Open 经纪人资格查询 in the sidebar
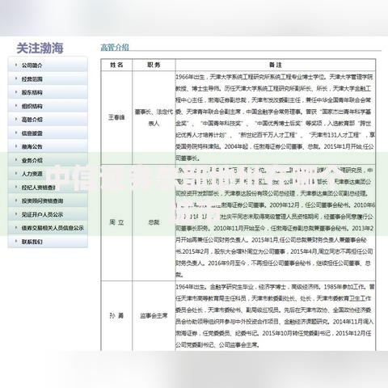Viewport: 388px width, 388px height. click(x=48, y=187)
